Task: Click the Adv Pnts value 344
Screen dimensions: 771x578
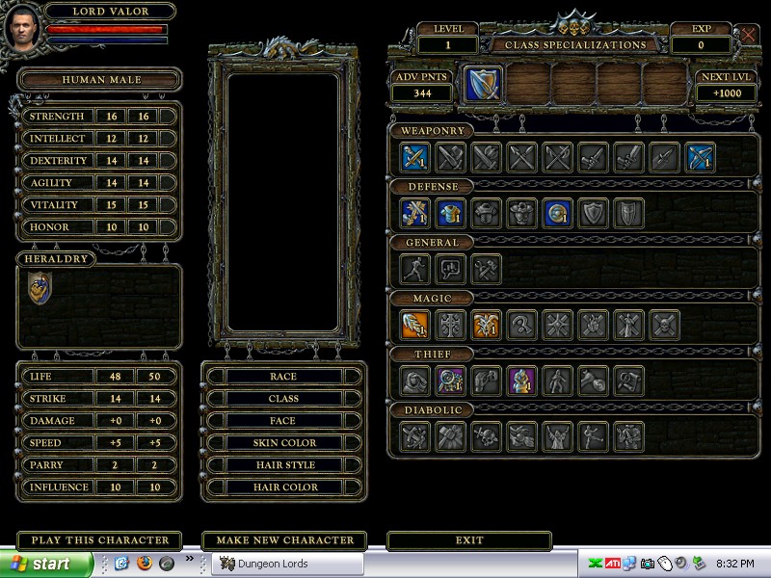Action: click(x=422, y=93)
